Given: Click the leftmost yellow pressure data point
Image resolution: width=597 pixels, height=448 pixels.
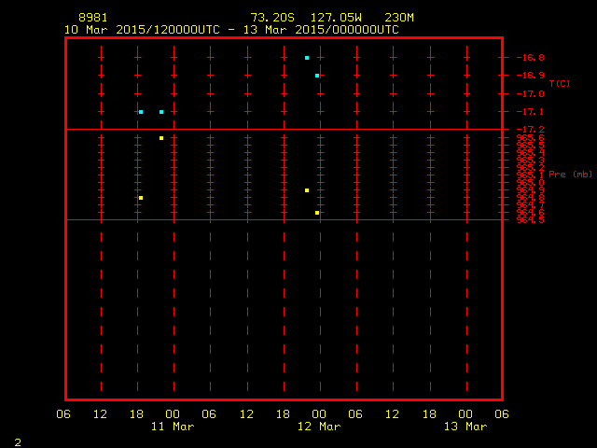Looking at the screenshot, I should (141, 198).
